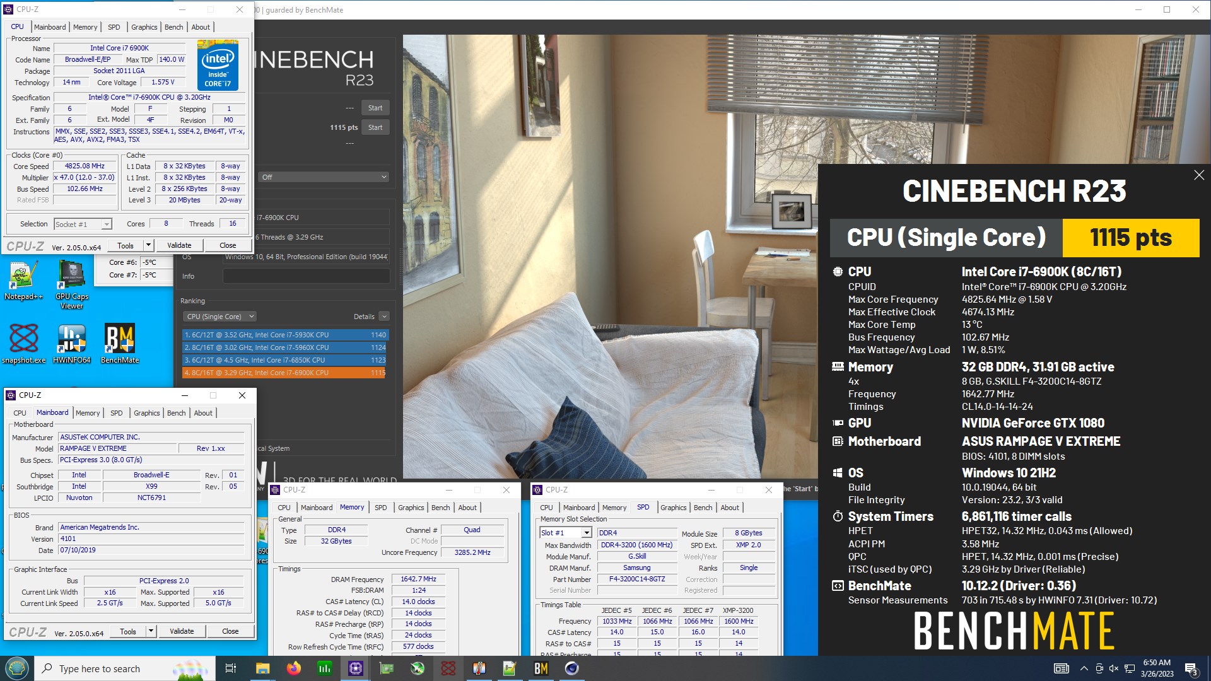Viewport: 1211px width, 681px height.
Task: Open the green graphics card taskbar icon
Action: pos(387,668)
